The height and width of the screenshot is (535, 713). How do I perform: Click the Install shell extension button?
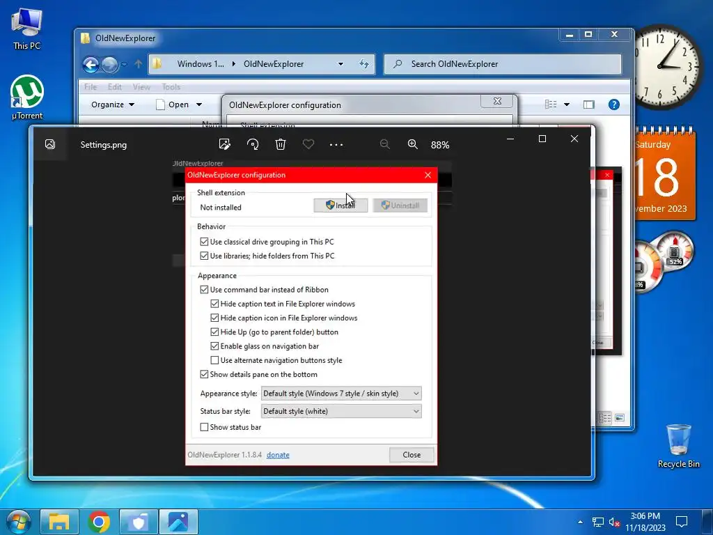[x=340, y=206]
